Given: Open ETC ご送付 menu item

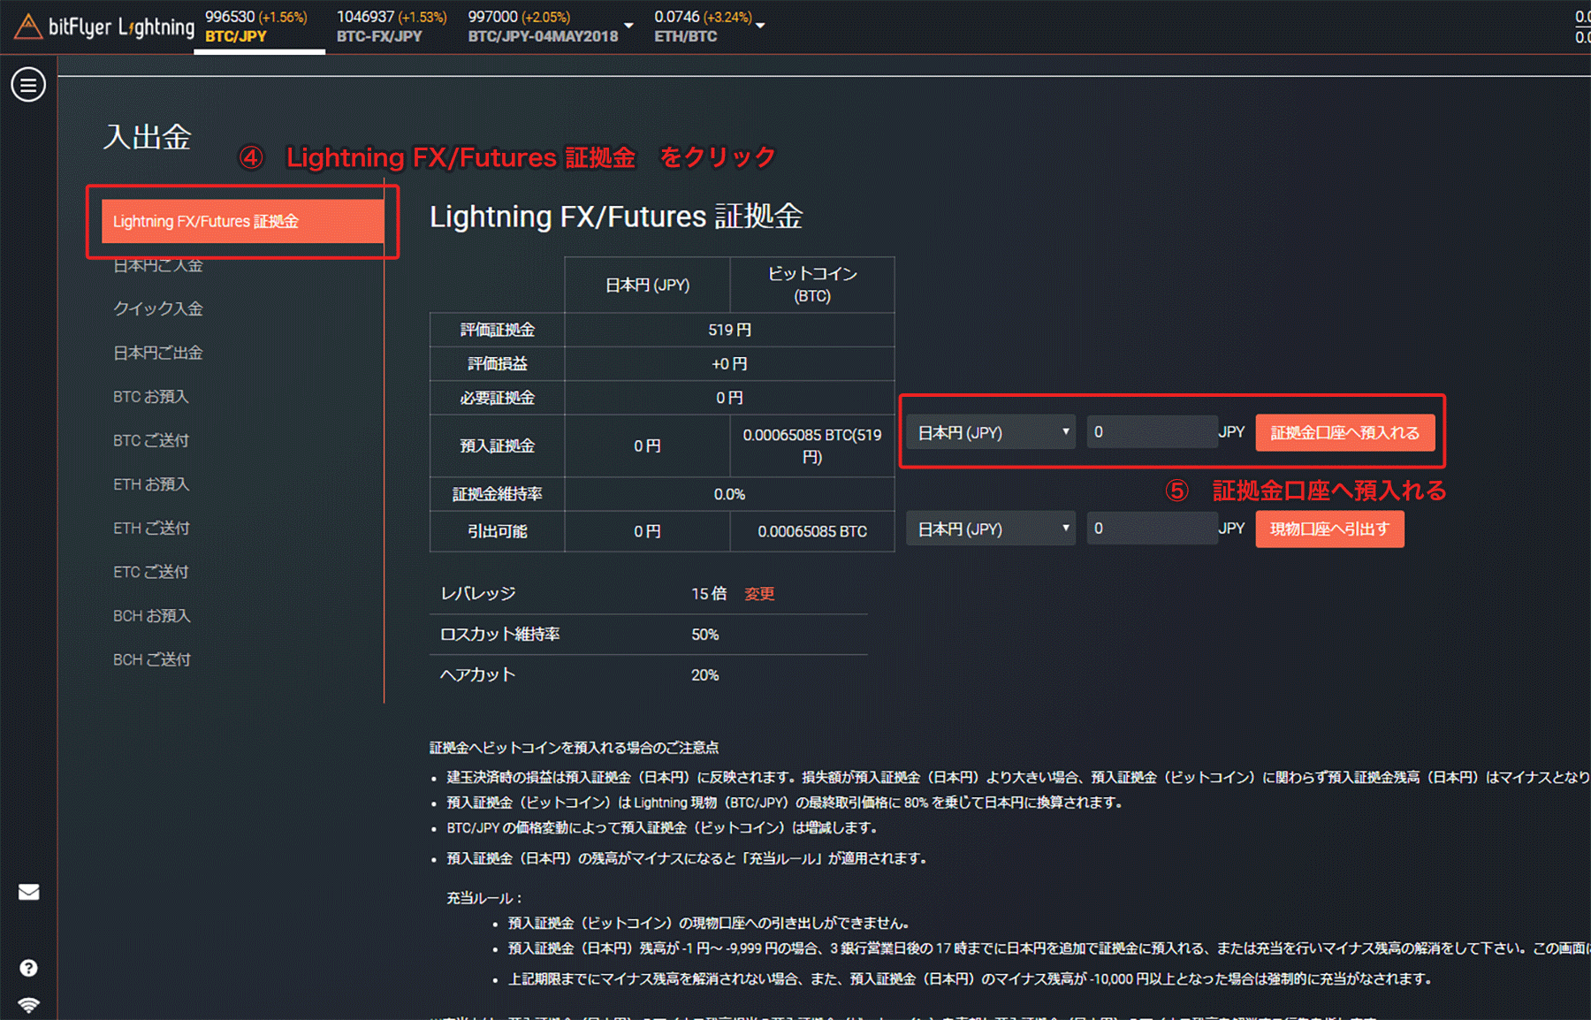Looking at the screenshot, I should coord(151,572).
